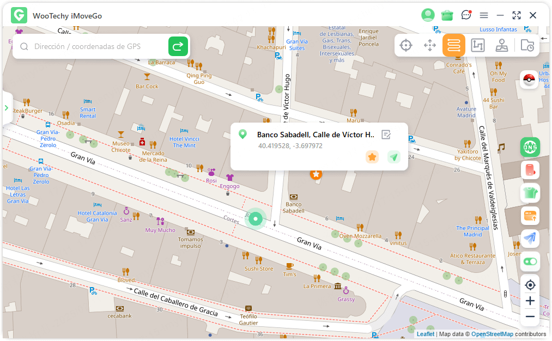Click the green search go button
Screen dimensions: 552x341
tap(178, 47)
